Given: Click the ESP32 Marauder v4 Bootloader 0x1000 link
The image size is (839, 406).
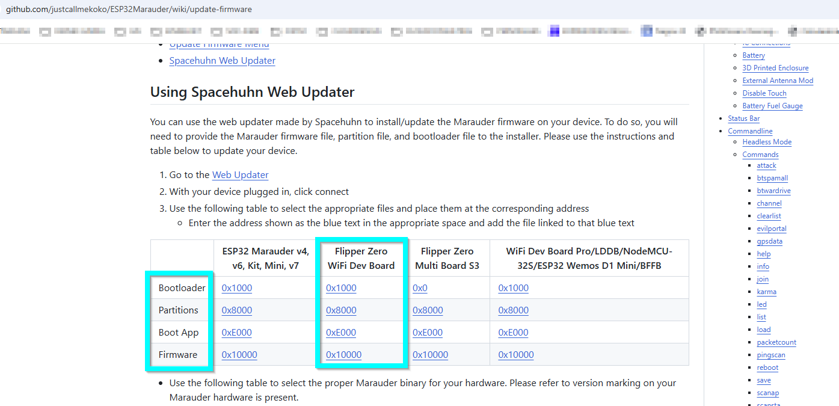Looking at the screenshot, I should click(x=236, y=288).
